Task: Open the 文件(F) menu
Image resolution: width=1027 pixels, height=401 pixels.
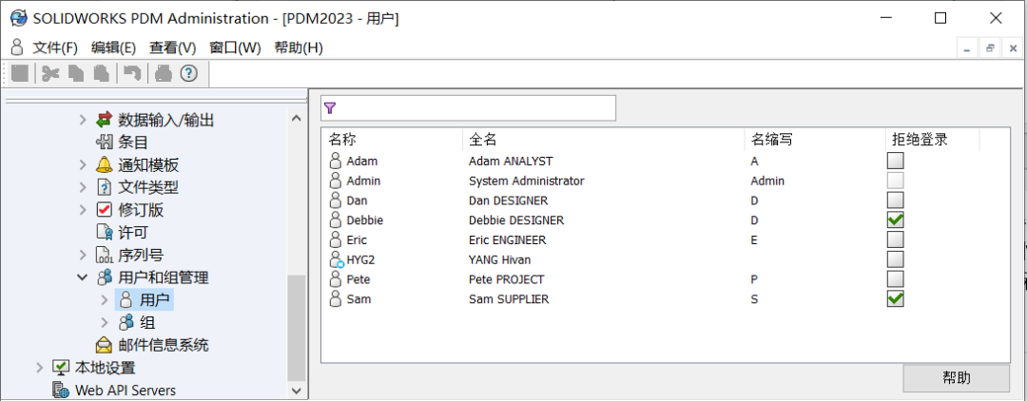Action: (x=55, y=48)
